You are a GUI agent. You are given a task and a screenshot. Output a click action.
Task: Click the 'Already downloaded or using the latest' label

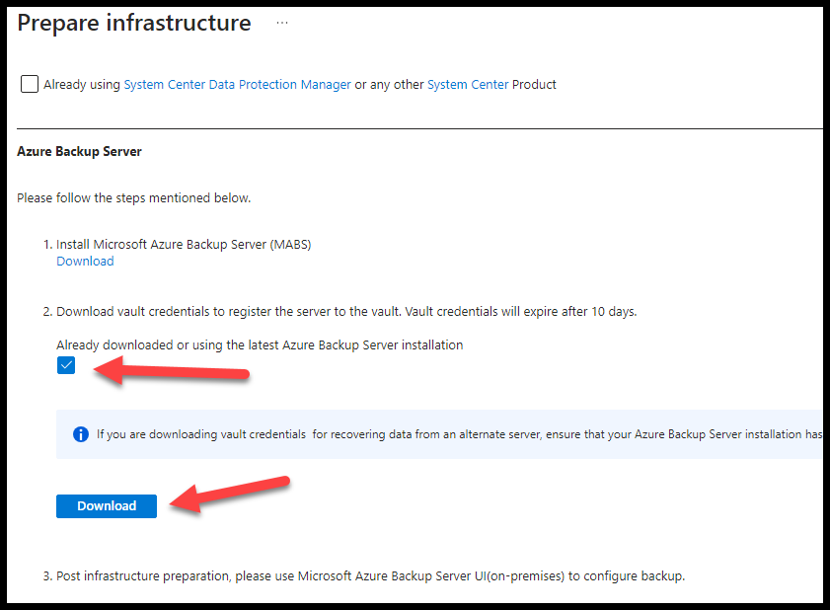(x=260, y=345)
